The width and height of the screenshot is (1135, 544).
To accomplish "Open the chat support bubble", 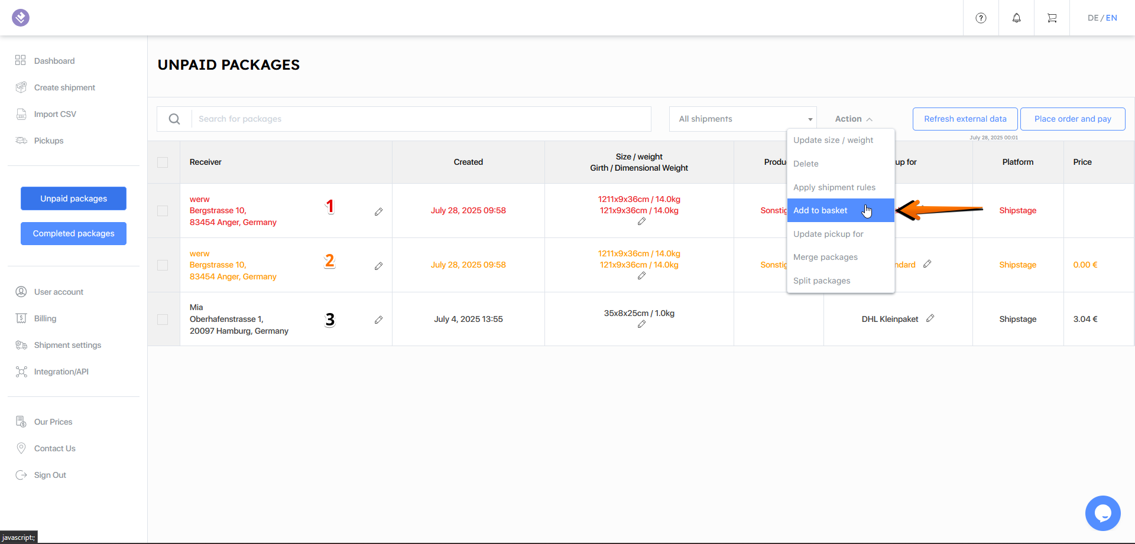I will [1102, 513].
